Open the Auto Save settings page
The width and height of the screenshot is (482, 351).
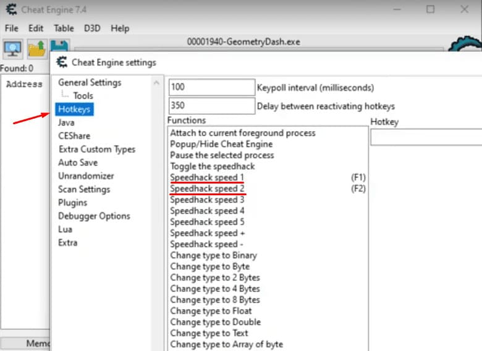pos(78,163)
